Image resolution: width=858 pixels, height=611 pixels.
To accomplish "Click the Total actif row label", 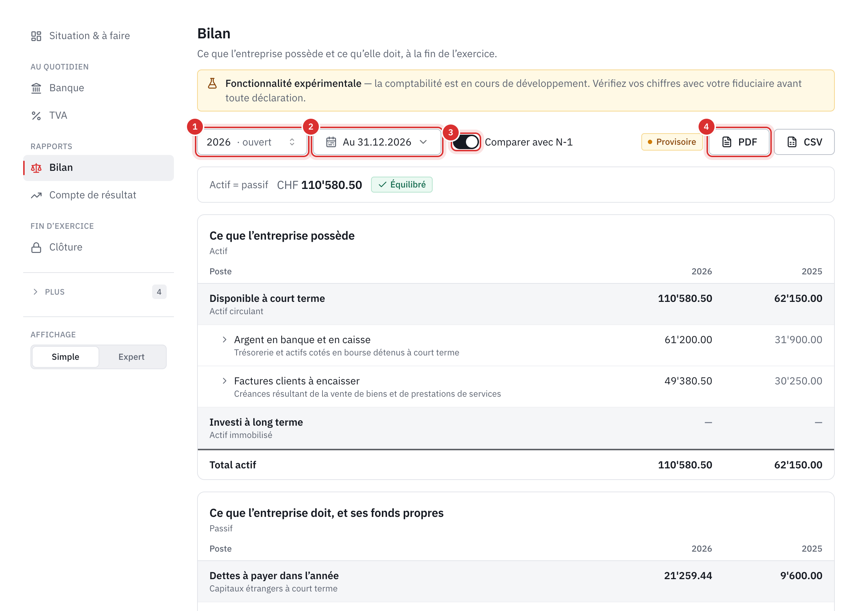I will point(233,465).
